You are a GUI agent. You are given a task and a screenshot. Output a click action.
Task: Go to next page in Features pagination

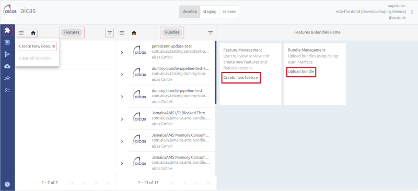click(96, 183)
